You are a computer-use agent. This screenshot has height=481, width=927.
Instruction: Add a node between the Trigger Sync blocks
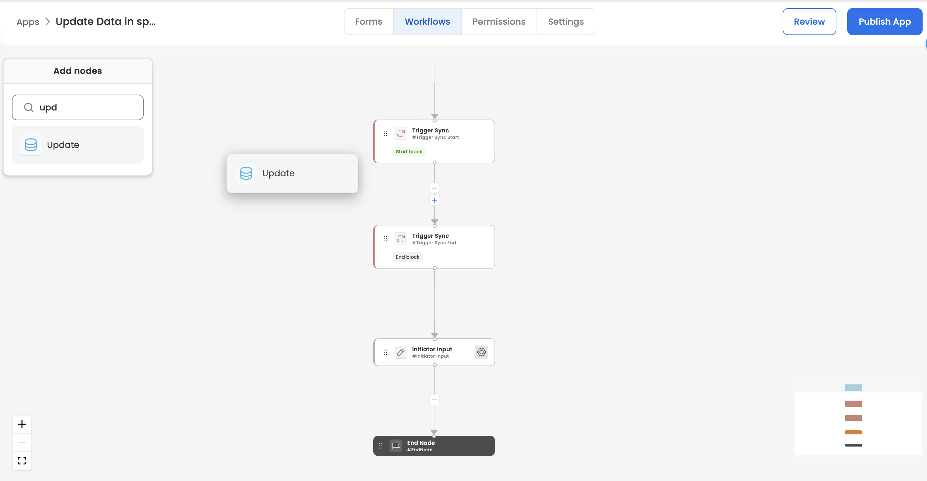[x=434, y=200]
